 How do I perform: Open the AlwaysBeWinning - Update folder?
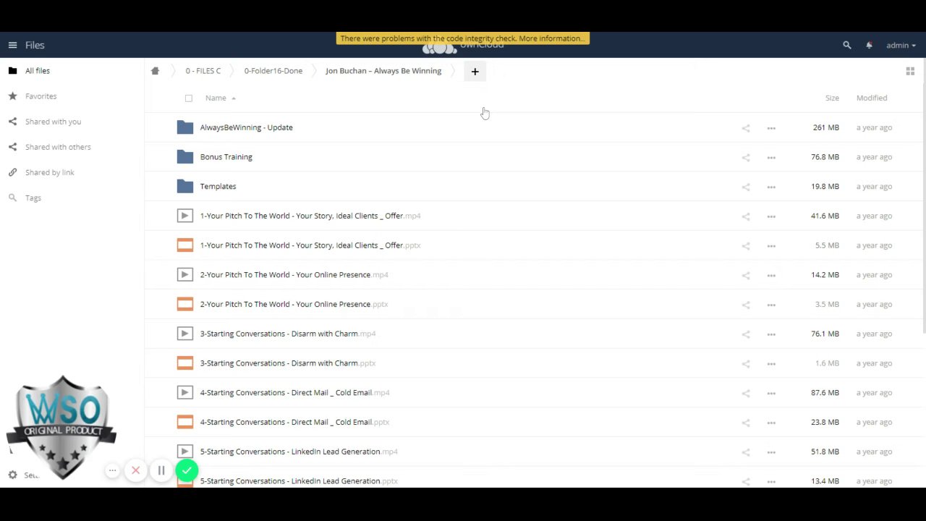pos(247,127)
